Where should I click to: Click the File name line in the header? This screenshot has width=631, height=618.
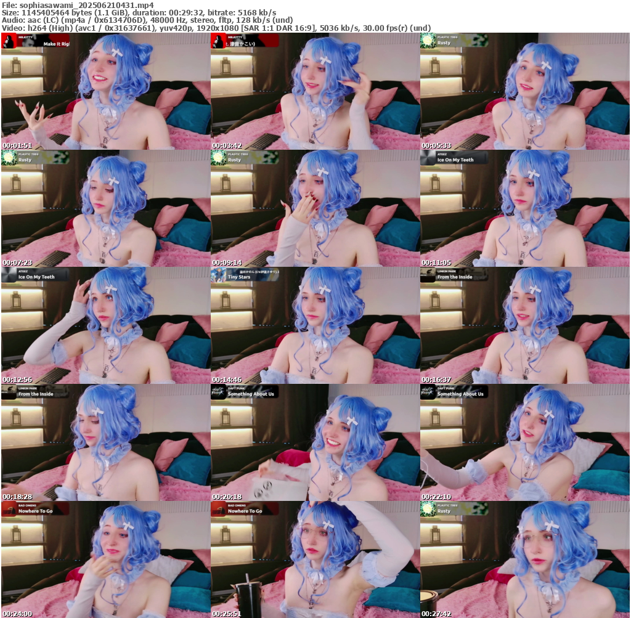(x=78, y=5)
